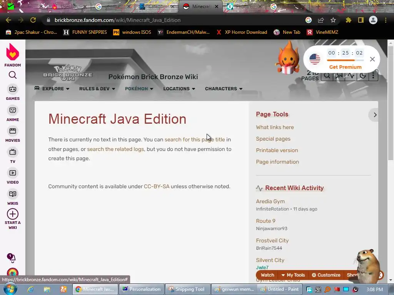This screenshot has width=394, height=295.
Task: Open the header more options dots
Action: pos(373,76)
